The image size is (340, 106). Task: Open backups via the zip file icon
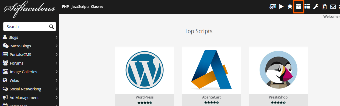(324, 7)
